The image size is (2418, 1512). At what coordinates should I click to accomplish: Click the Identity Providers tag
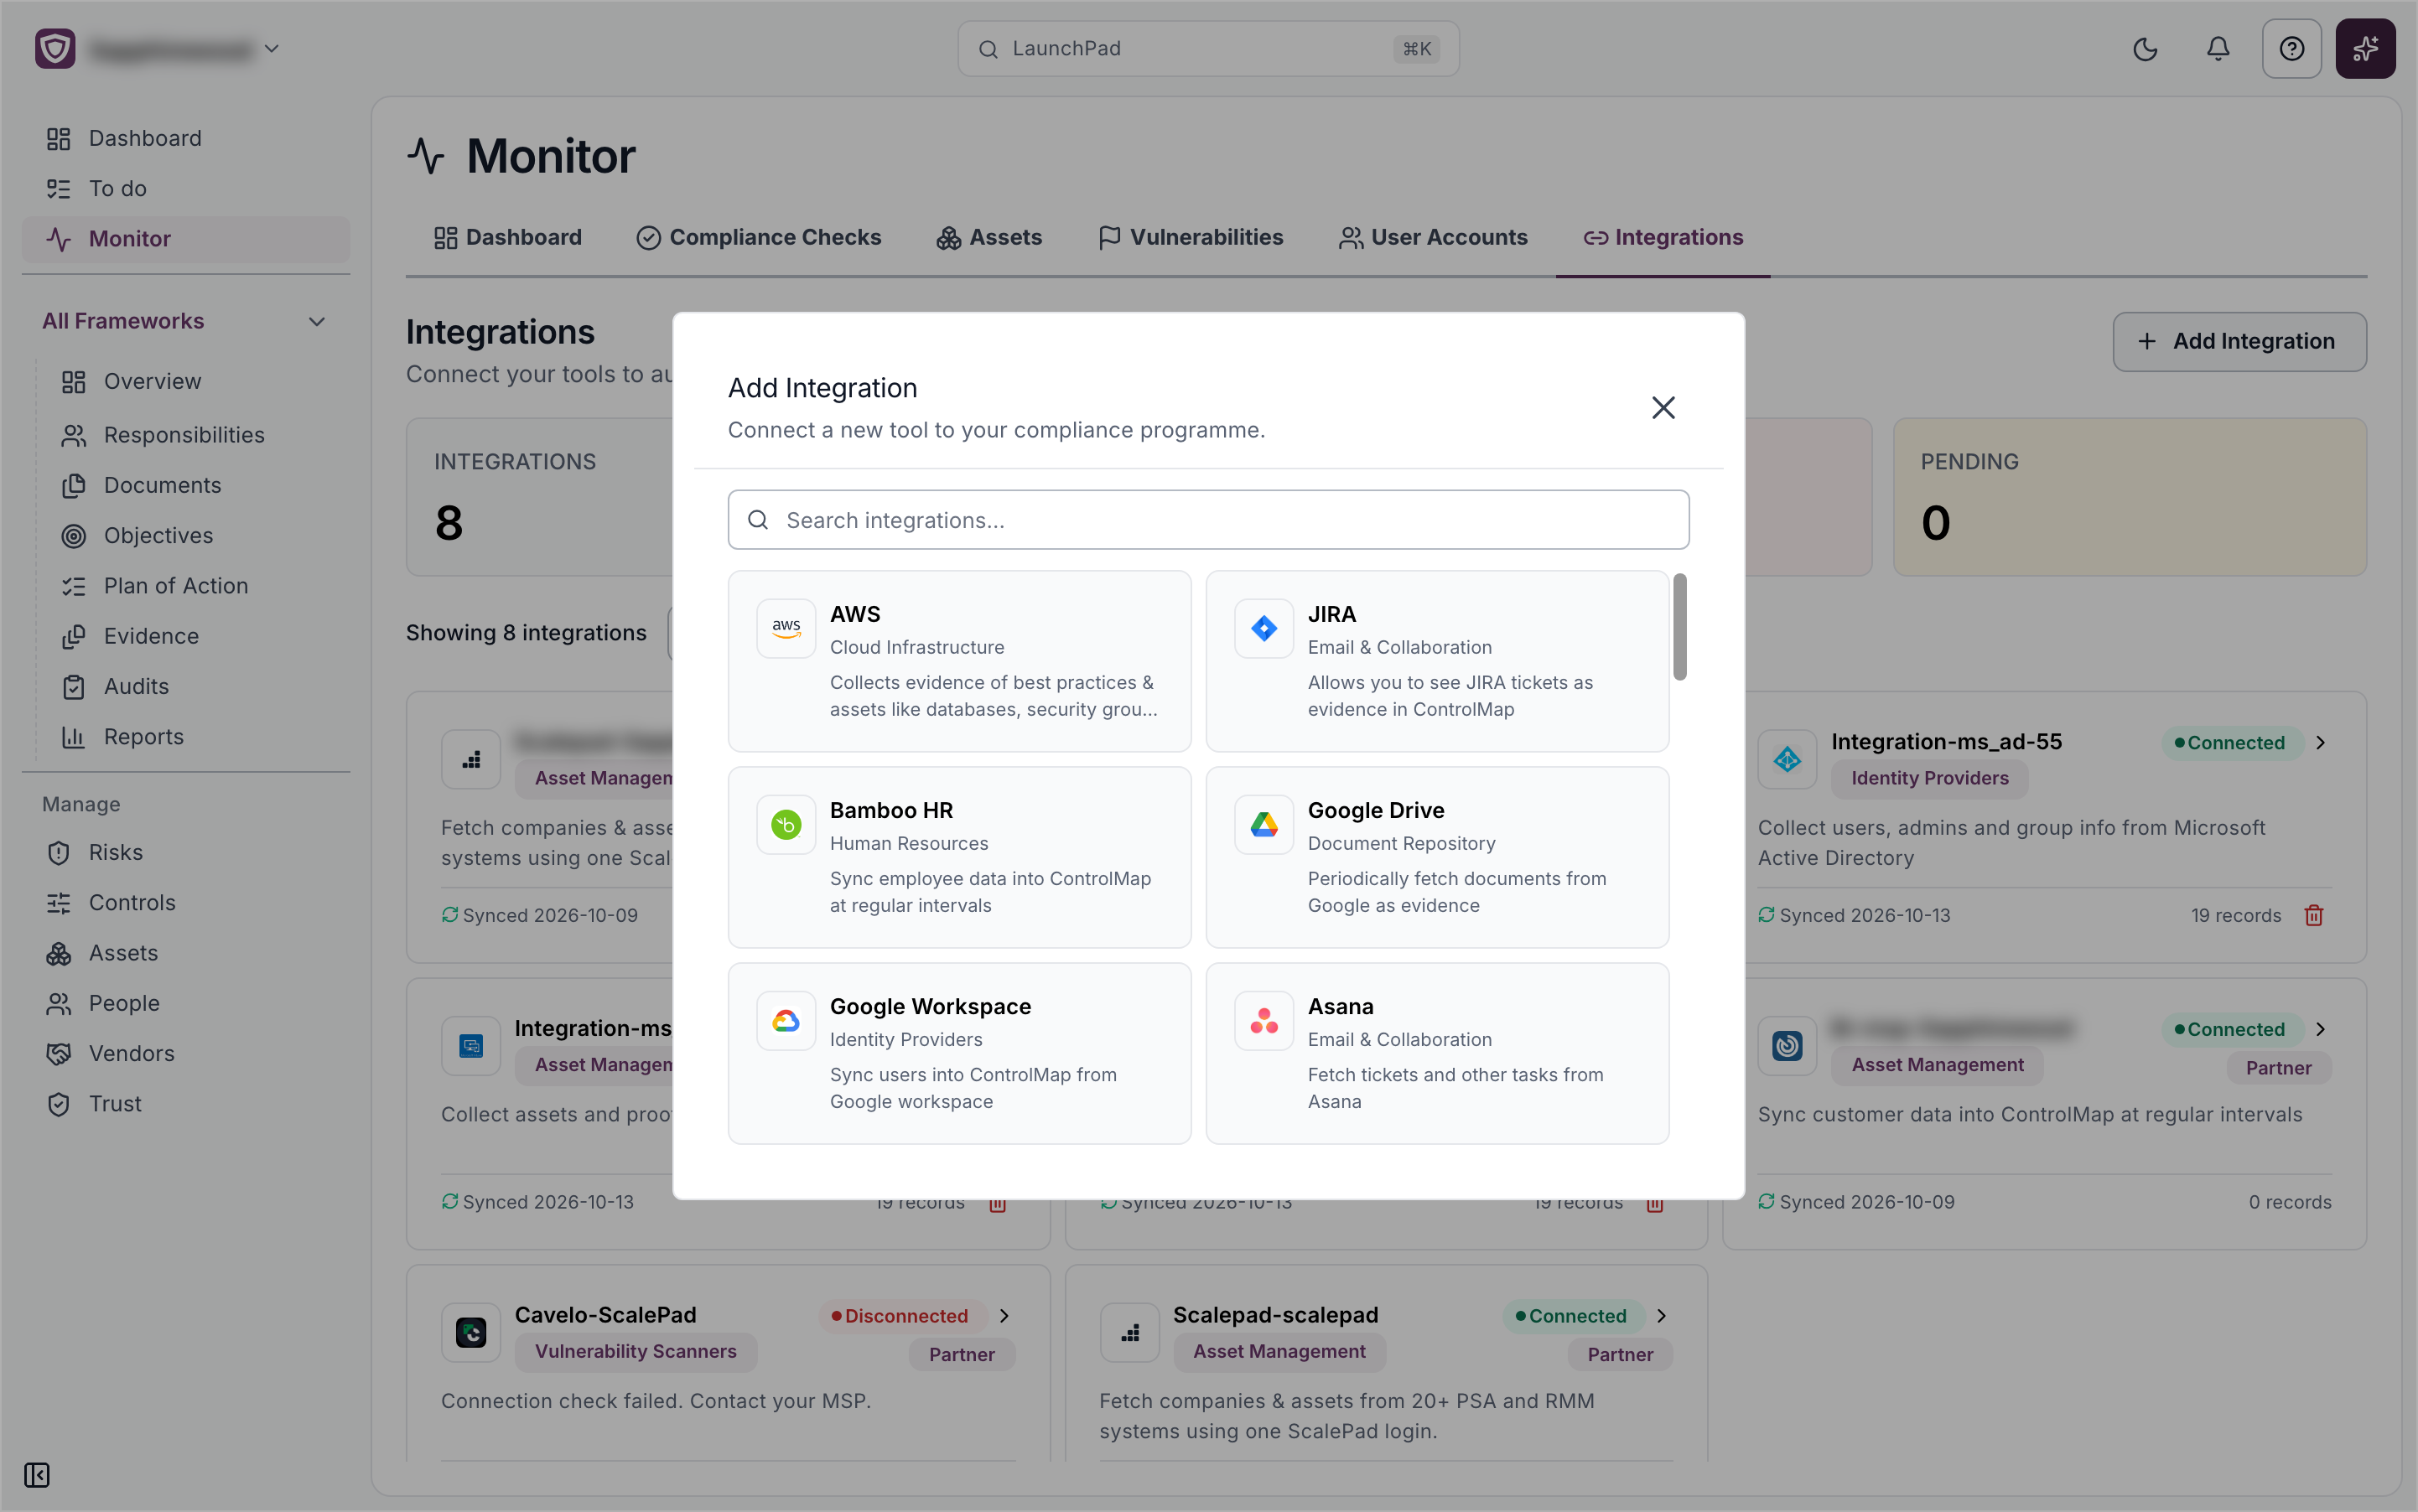tap(1930, 778)
